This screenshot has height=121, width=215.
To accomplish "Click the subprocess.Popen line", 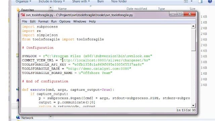I will (114, 98).
